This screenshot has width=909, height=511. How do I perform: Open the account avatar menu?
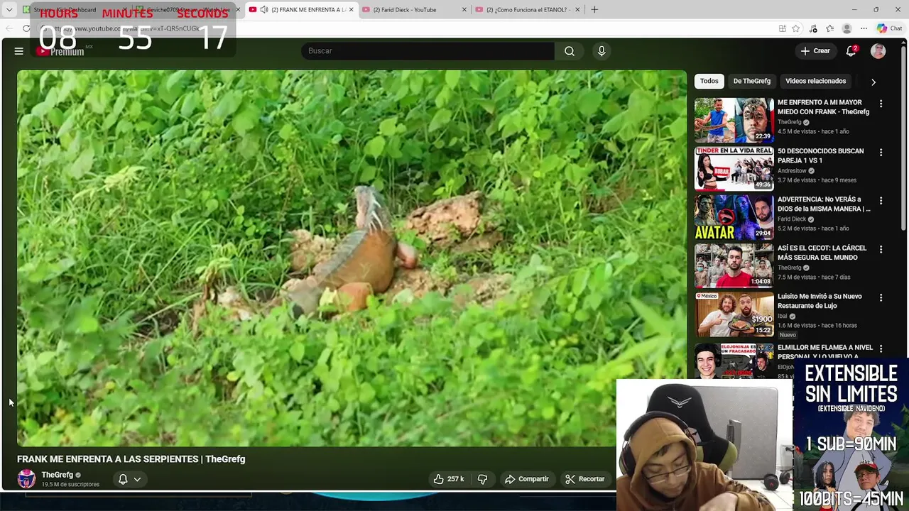tap(878, 51)
